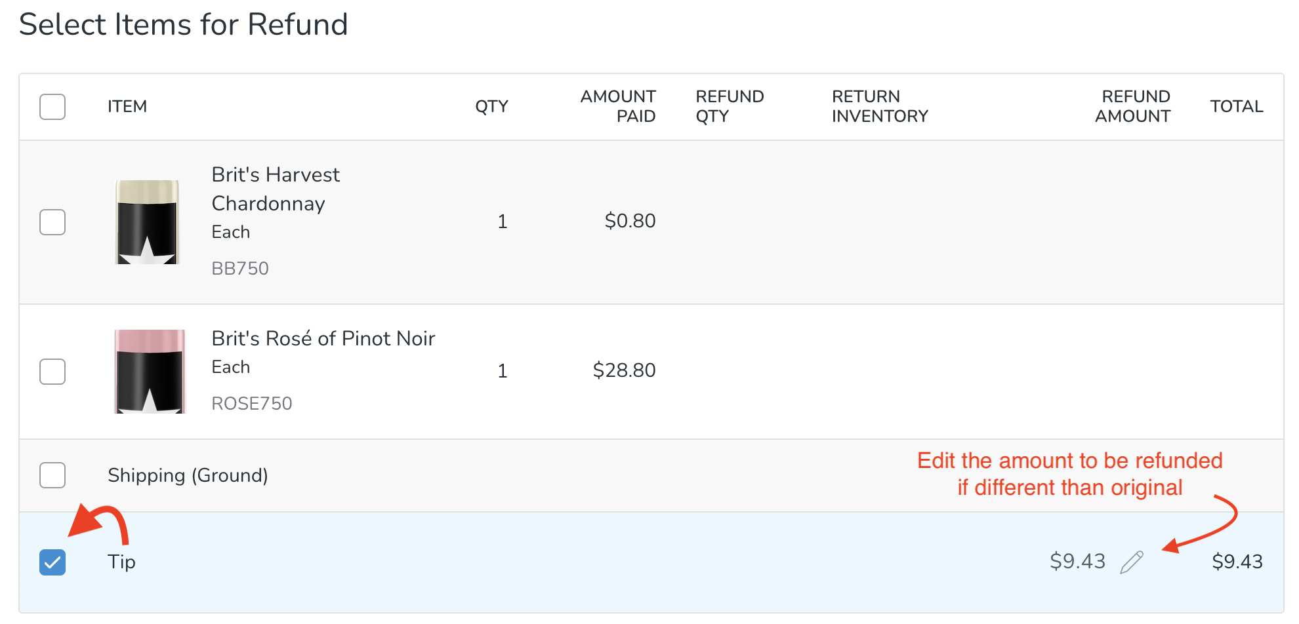Click the QTY column header
1299x624 pixels.
click(491, 106)
